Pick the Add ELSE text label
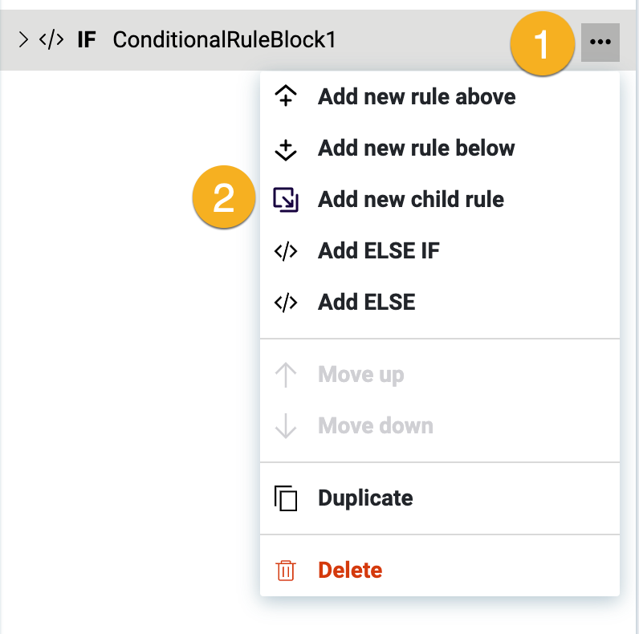 coord(367,303)
